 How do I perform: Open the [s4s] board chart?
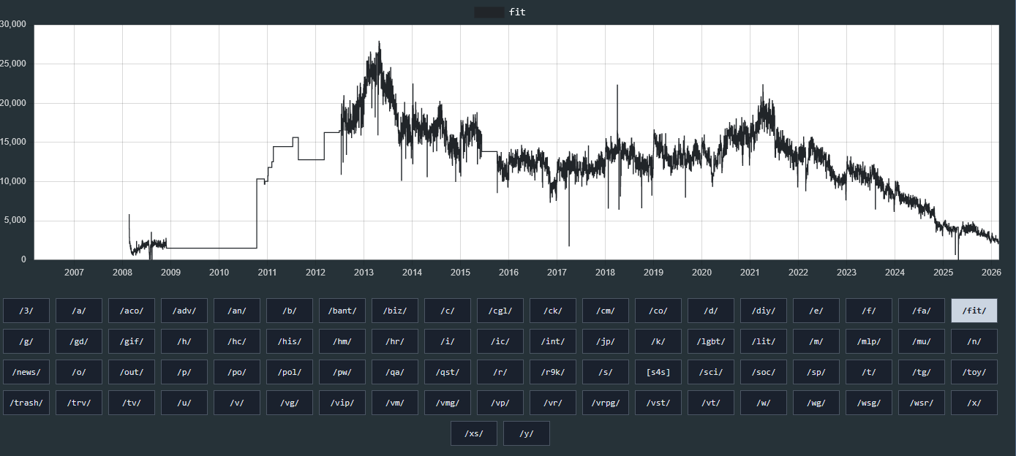pos(658,372)
